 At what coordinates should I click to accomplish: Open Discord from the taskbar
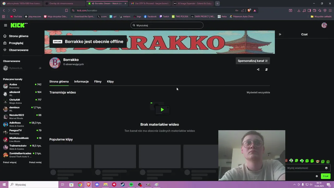click(97, 185)
